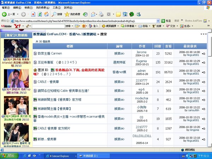Screen dimensions: 212x159
Task: Jump to last post of 王從希專區 row
Action: (204, 63)
